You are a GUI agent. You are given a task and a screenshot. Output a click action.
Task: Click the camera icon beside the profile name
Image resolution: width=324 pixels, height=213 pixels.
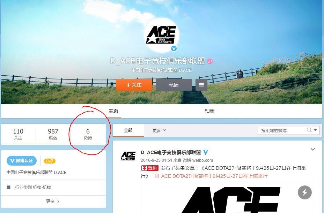point(210,61)
